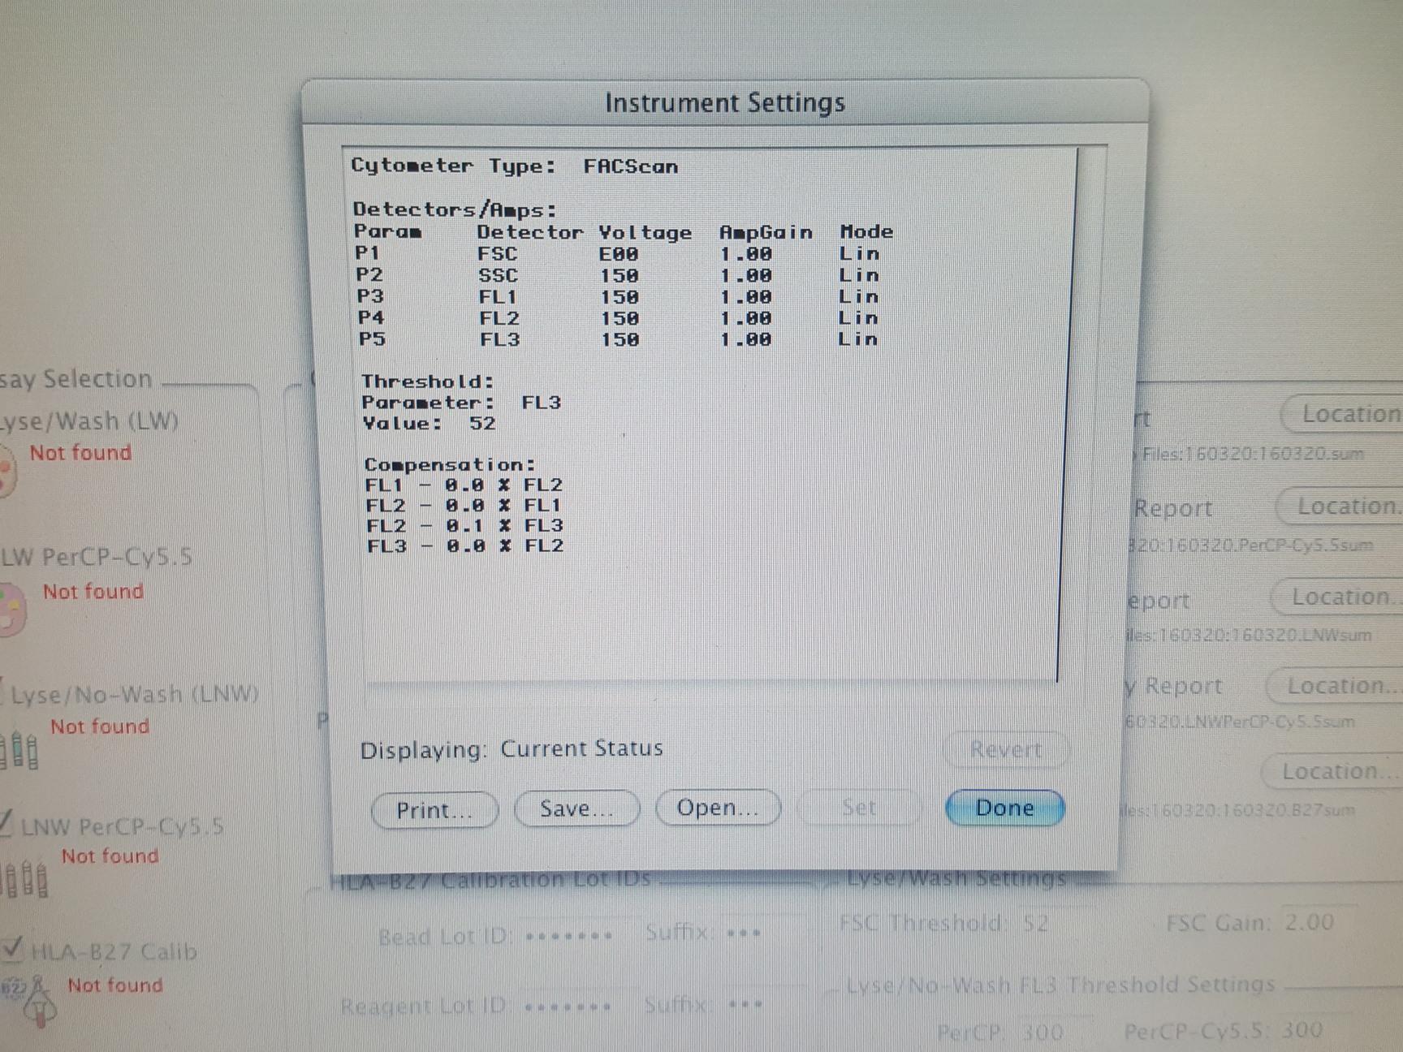This screenshot has width=1403, height=1052.
Task: Click Location button above 160320.LNWsum path
Action: click(1336, 597)
